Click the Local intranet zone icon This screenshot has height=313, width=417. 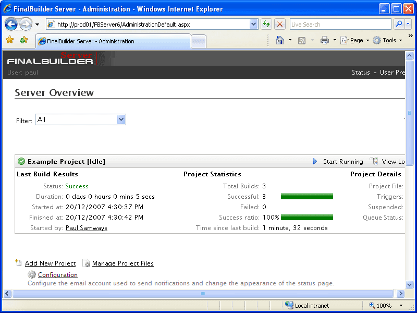[289, 305]
